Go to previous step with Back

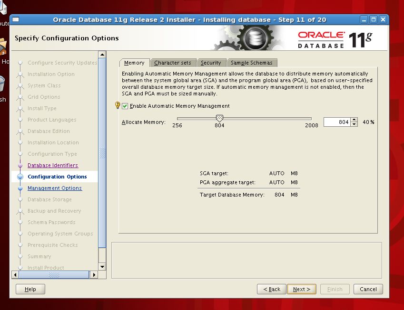272,289
